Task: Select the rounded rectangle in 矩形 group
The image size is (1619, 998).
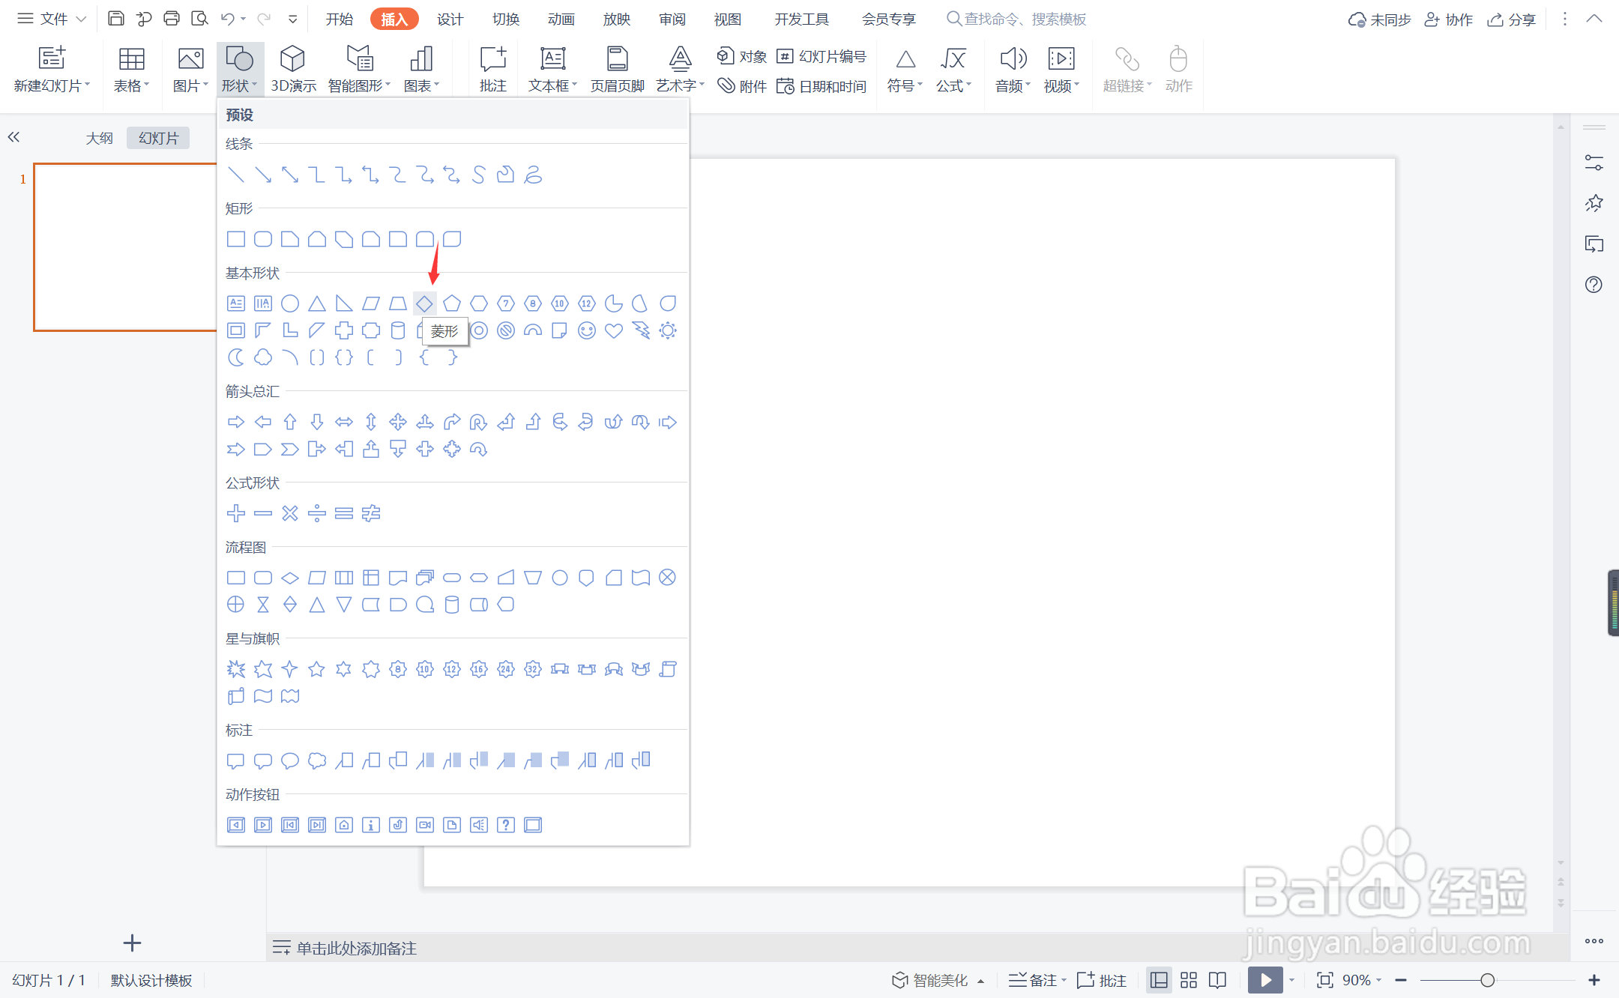Action: tap(263, 239)
